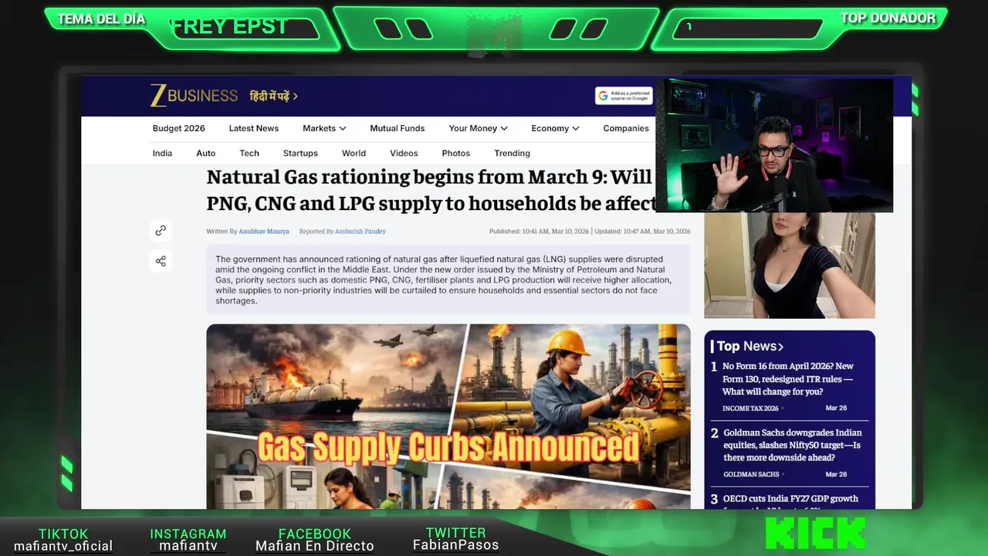Open reporter Ambarish Pandey's profile link
988x556 pixels.
360,231
